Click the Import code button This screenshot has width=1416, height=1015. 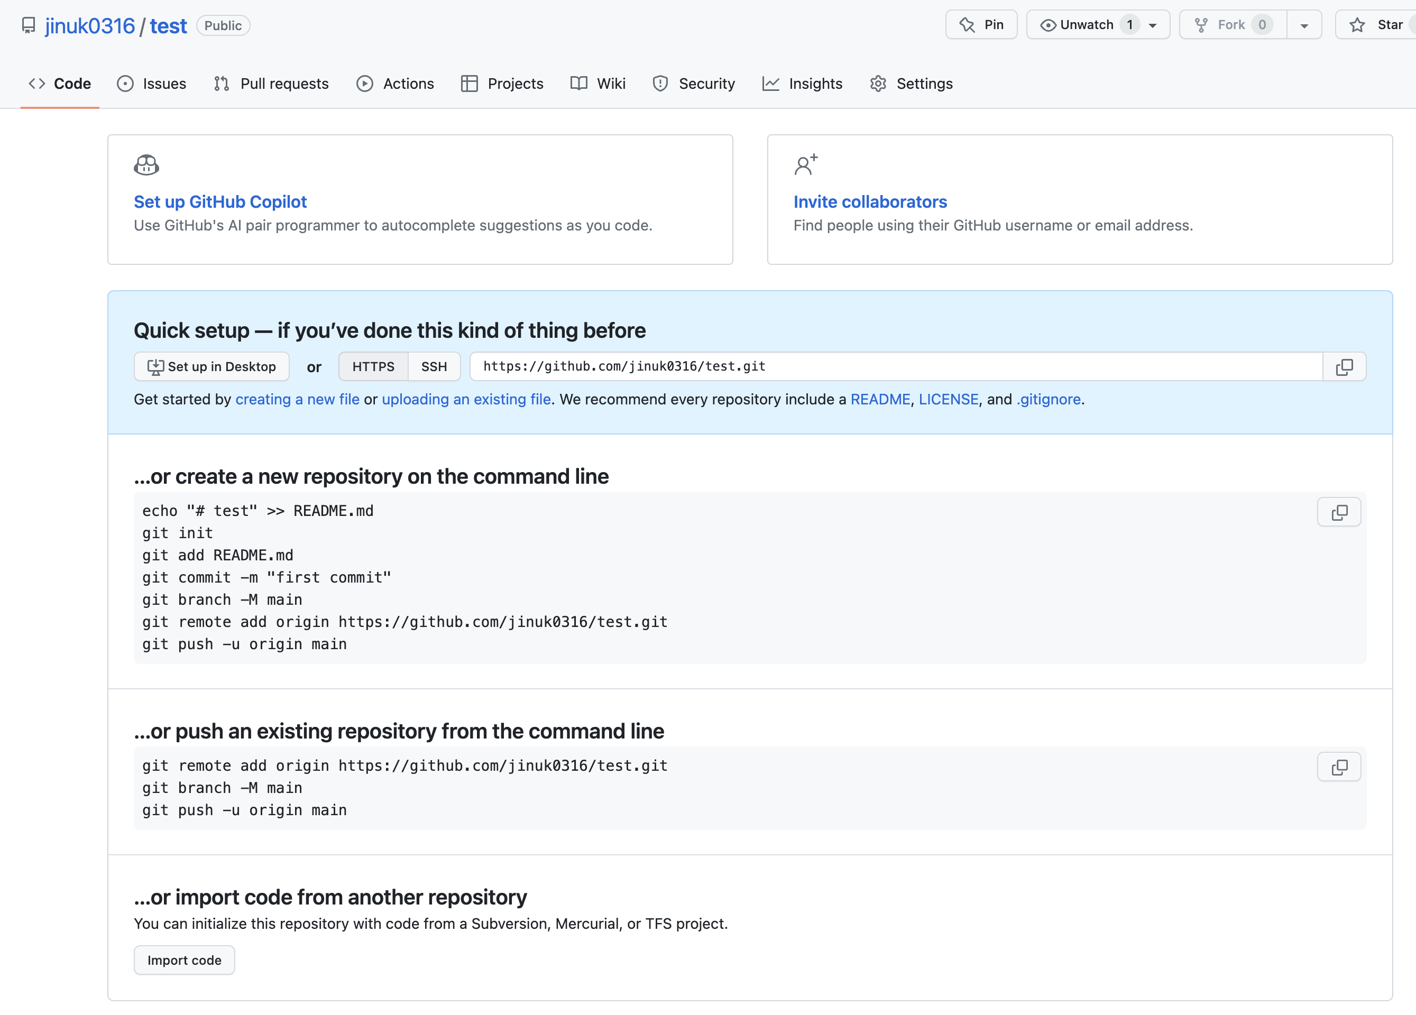pos(184,960)
